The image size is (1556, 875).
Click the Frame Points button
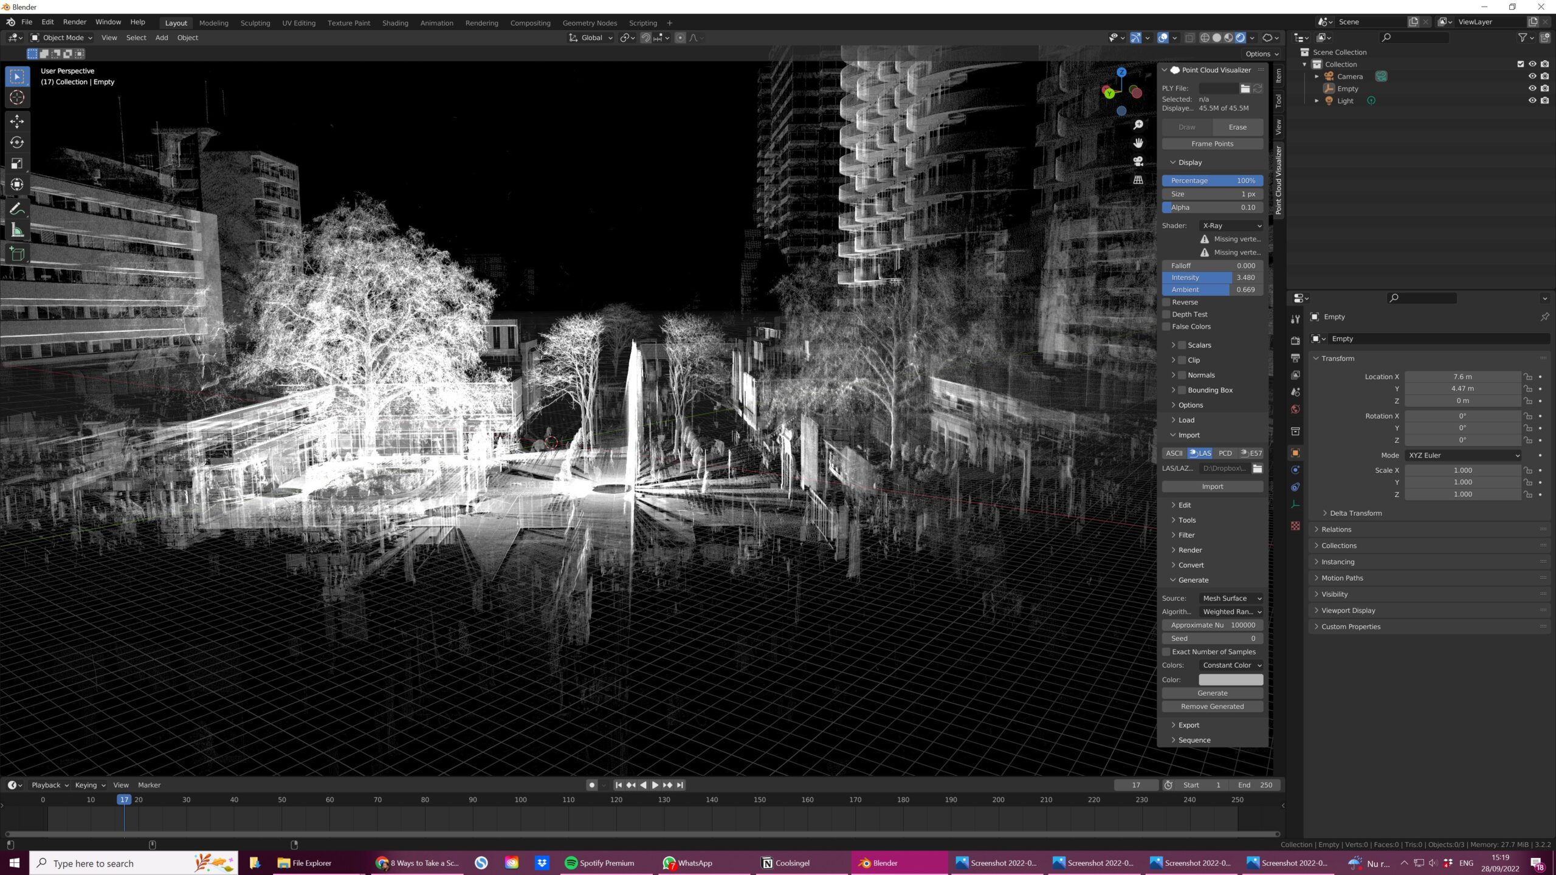tap(1212, 143)
